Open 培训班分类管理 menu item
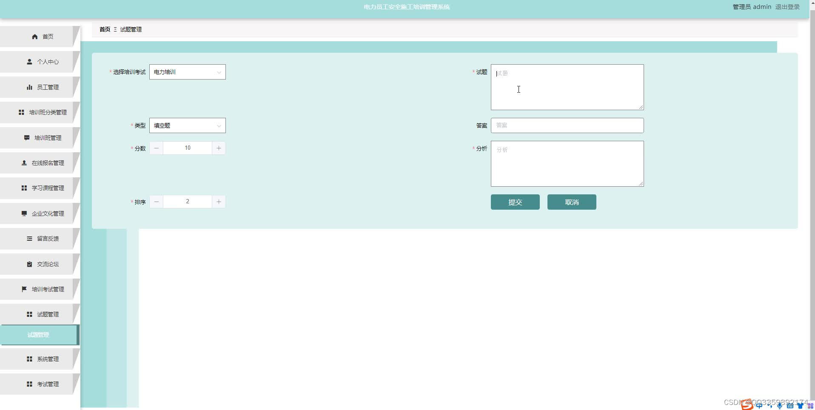This screenshot has width=815, height=410. pyautogui.click(x=40, y=112)
